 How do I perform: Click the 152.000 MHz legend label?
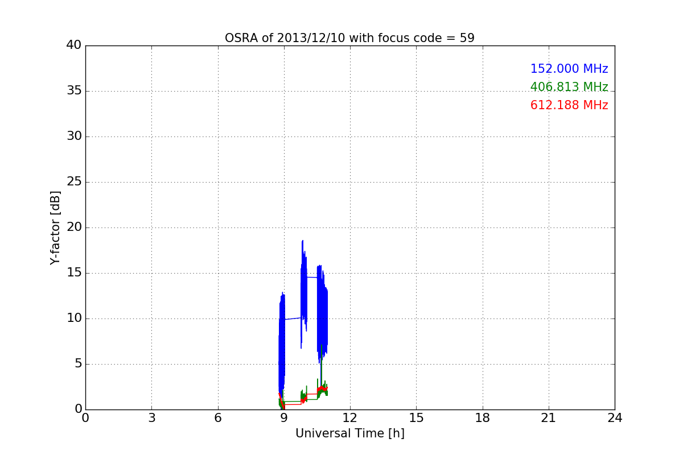(569, 69)
